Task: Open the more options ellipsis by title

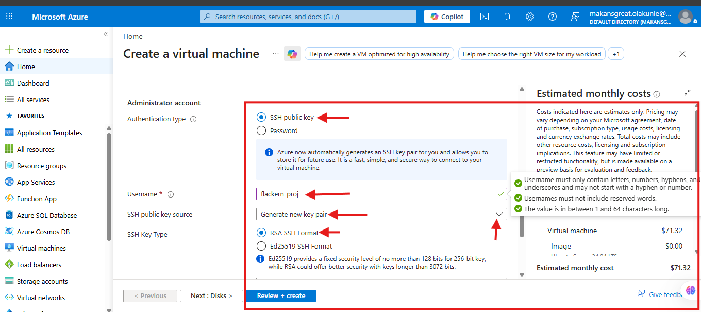Action: (275, 54)
